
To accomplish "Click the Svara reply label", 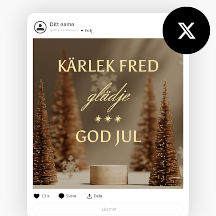I will 71,196.
